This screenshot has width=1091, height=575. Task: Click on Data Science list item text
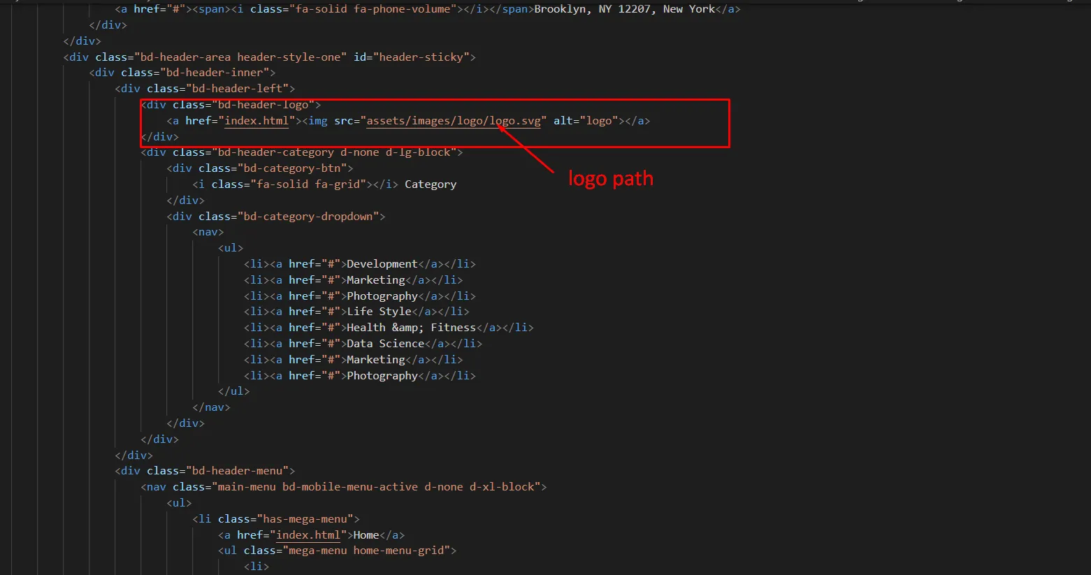click(385, 344)
